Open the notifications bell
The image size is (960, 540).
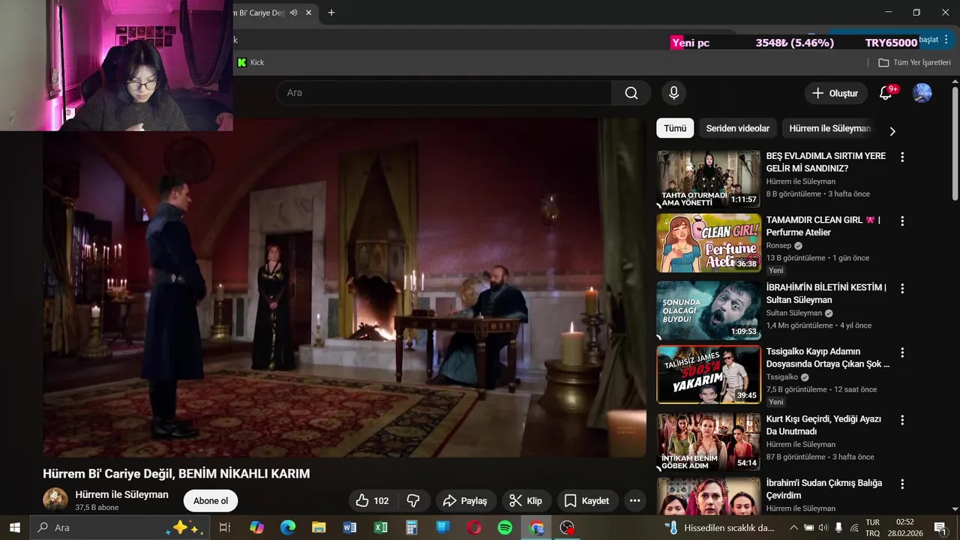[x=886, y=93]
